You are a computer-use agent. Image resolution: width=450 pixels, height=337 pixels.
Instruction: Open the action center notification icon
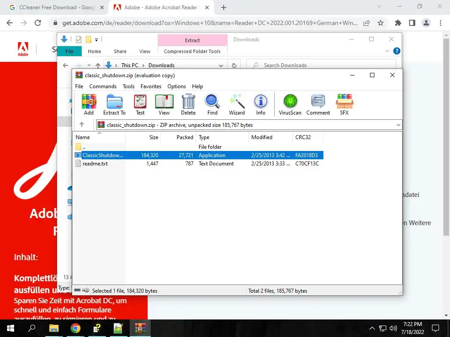click(x=435, y=328)
